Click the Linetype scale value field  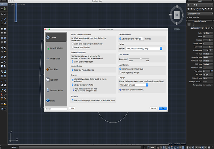[x=208, y=44]
